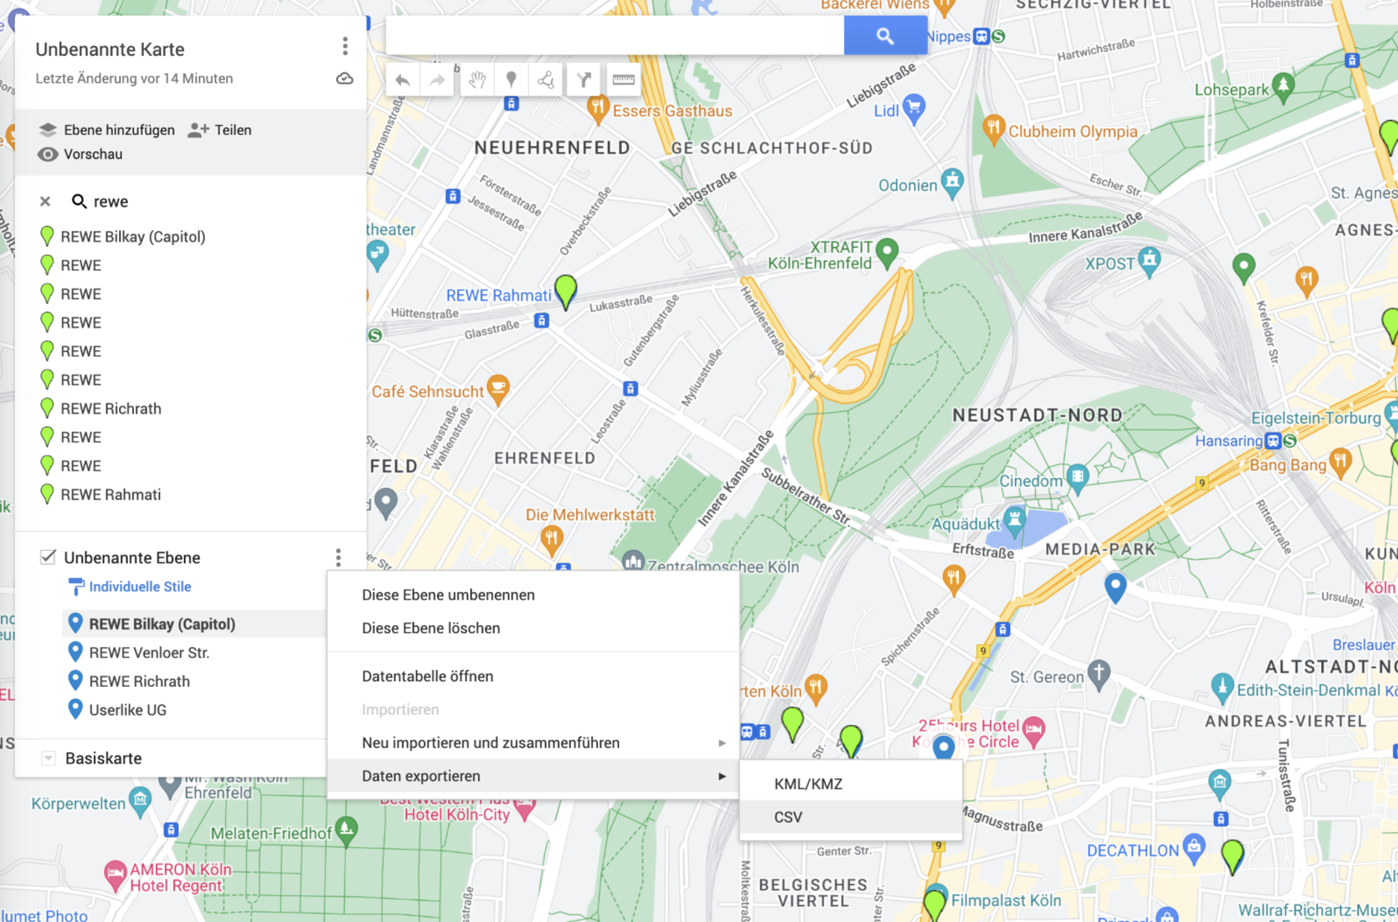Click Ebene hinzufügen

[x=106, y=129]
